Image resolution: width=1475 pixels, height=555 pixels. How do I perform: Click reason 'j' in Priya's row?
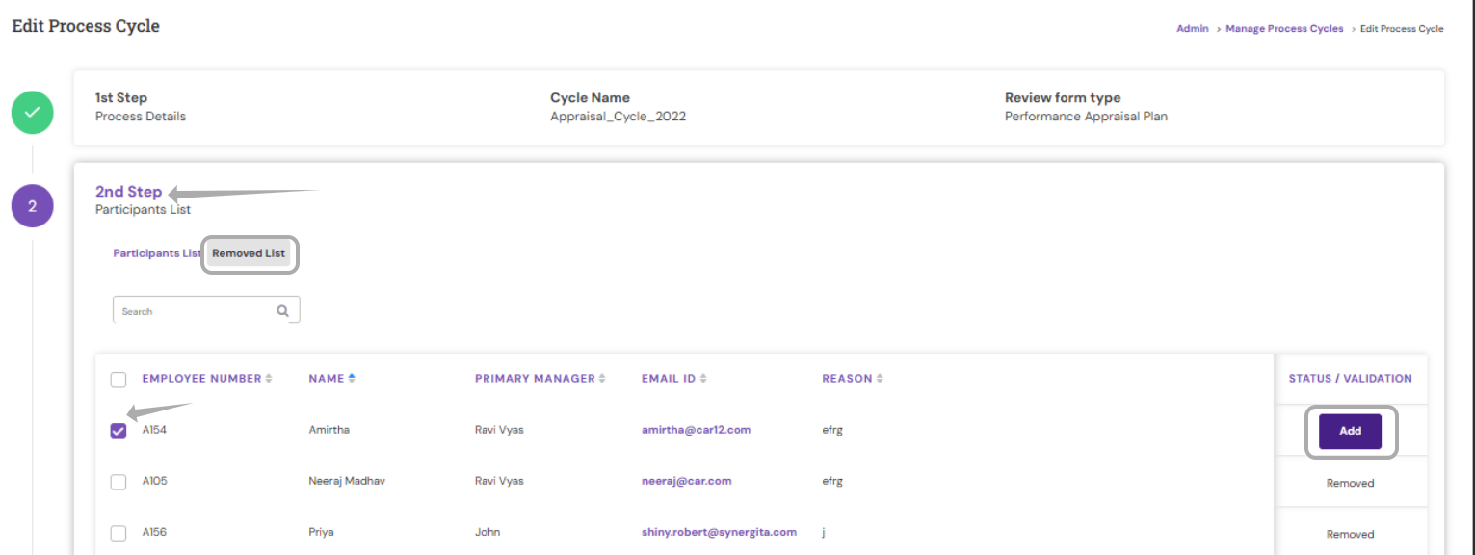click(824, 532)
